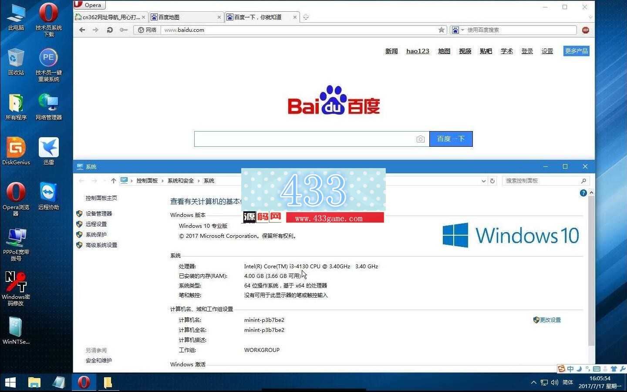Viewport: 627px width, 392px height.
Task: Click the 更改设置 link
Action: point(550,320)
